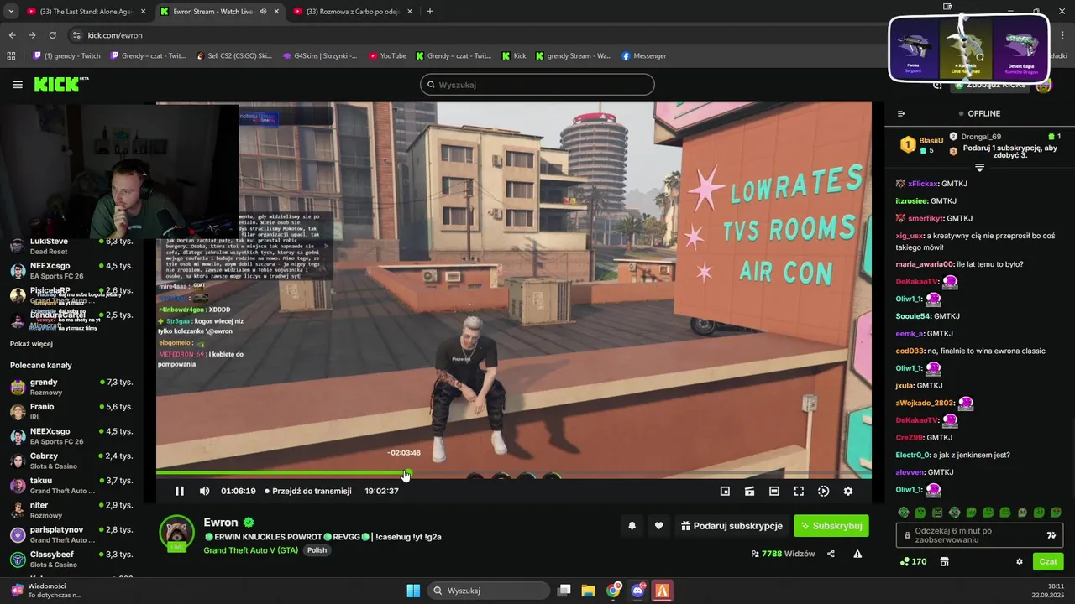Reload the page
The image size is (1075, 604).
tap(52, 35)
